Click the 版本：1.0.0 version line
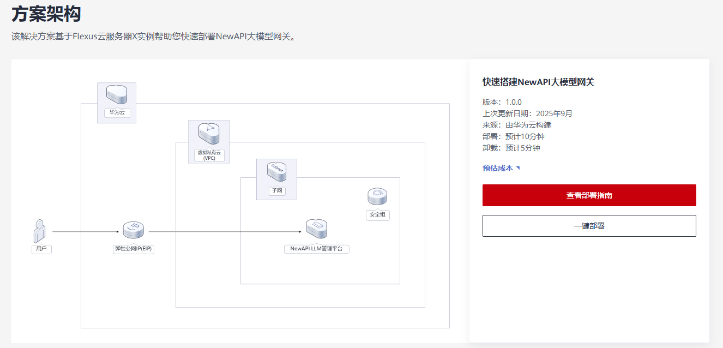723x348 pixels. pos(502,102)
